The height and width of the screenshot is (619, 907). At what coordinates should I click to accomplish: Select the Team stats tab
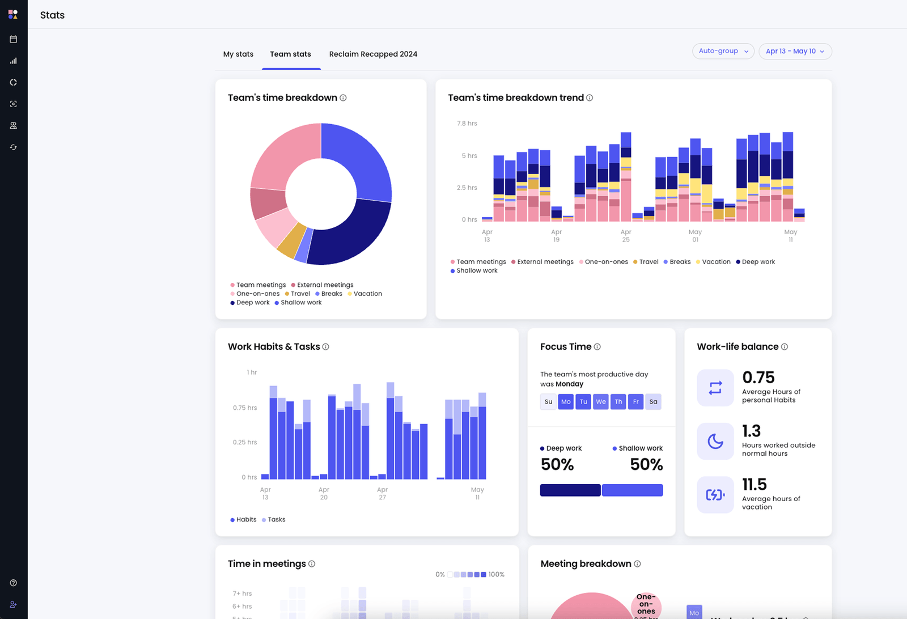pos(291,54)
